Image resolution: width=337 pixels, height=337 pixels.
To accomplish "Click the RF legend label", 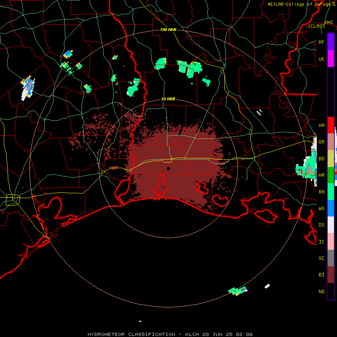I will click(x=322, y=42).
